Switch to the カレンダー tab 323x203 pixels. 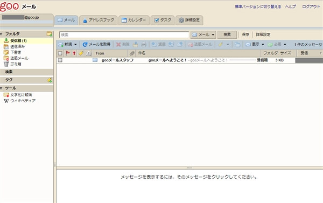click(x=134, y=20)
